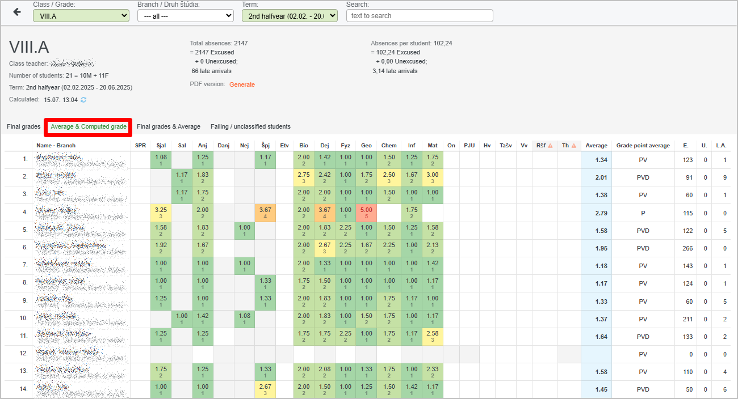Open the Class / Grade dropdown
Viewport: 738px width, 399px height.
click(81, 16)
